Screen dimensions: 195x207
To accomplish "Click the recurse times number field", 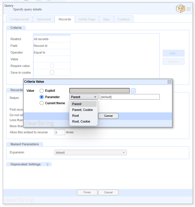I will [x=60, y=132].
